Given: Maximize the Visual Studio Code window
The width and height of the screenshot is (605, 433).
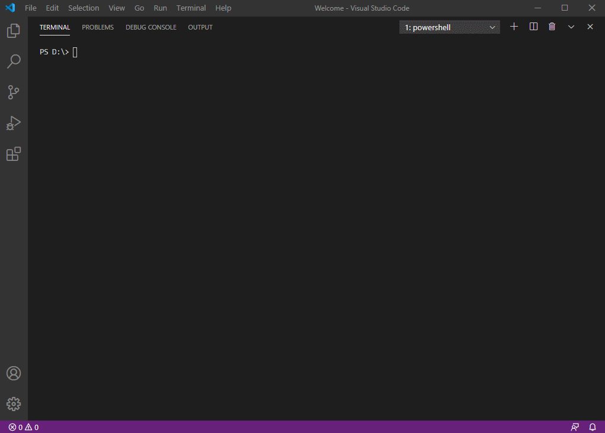Looking at the screenshot, I should [x=565, y=8].
